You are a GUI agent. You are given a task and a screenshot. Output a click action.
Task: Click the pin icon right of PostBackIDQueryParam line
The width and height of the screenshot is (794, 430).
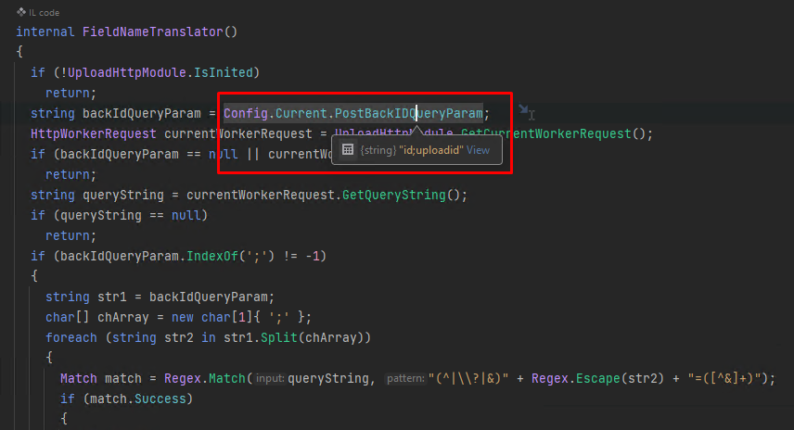point(523,108)
